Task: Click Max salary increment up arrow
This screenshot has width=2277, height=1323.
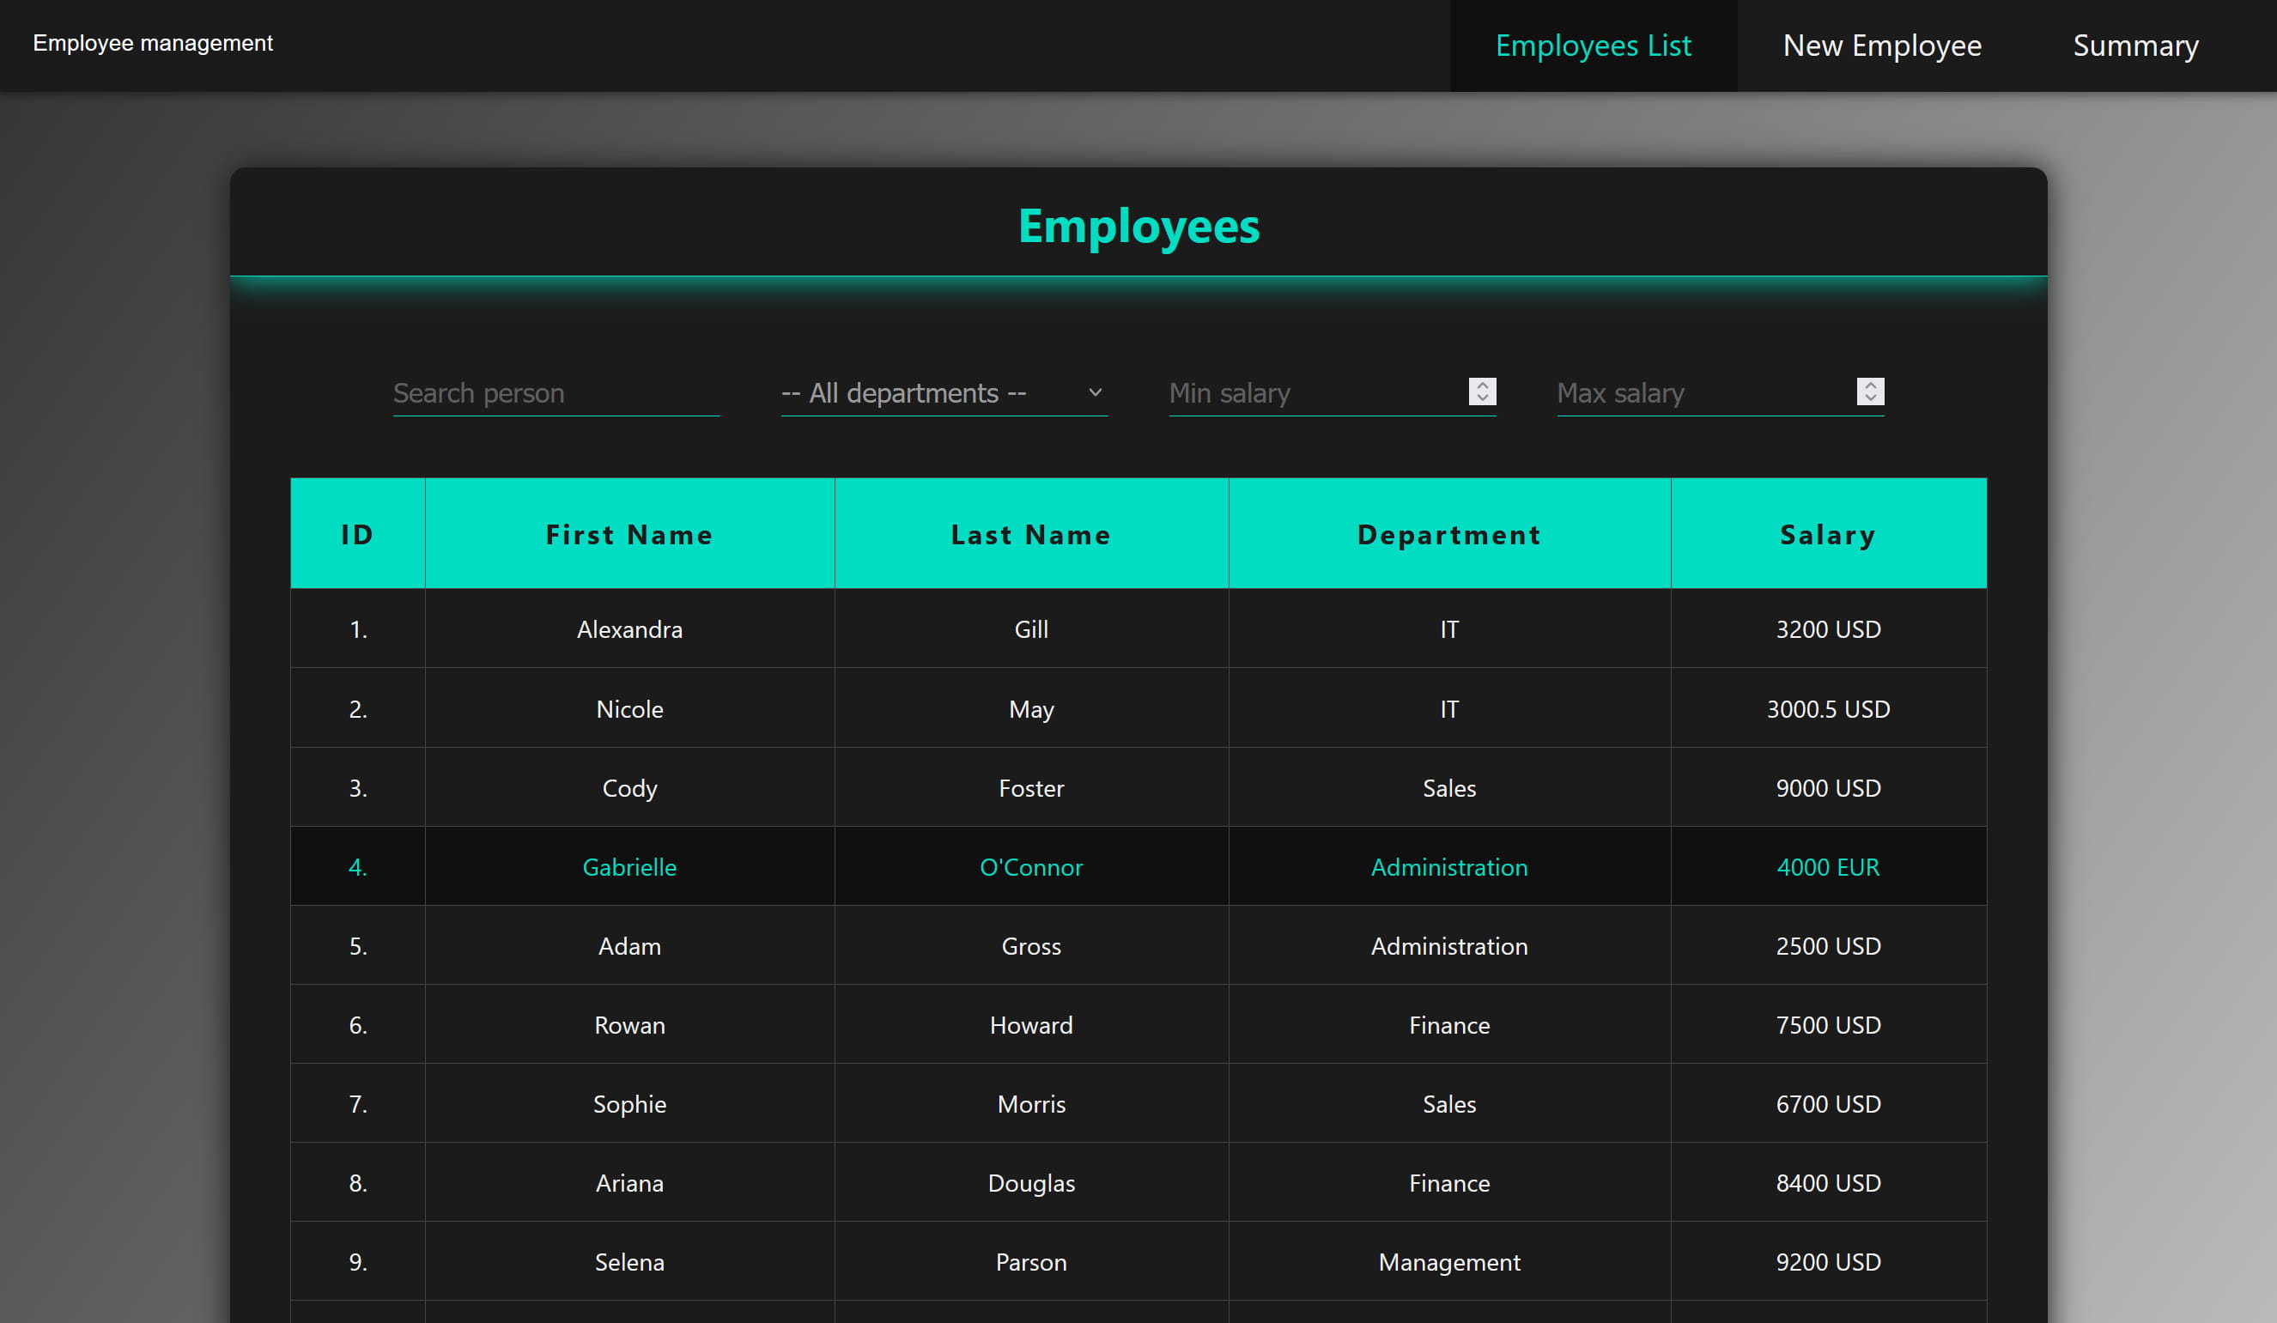Action: click(x=1869, y=385)
